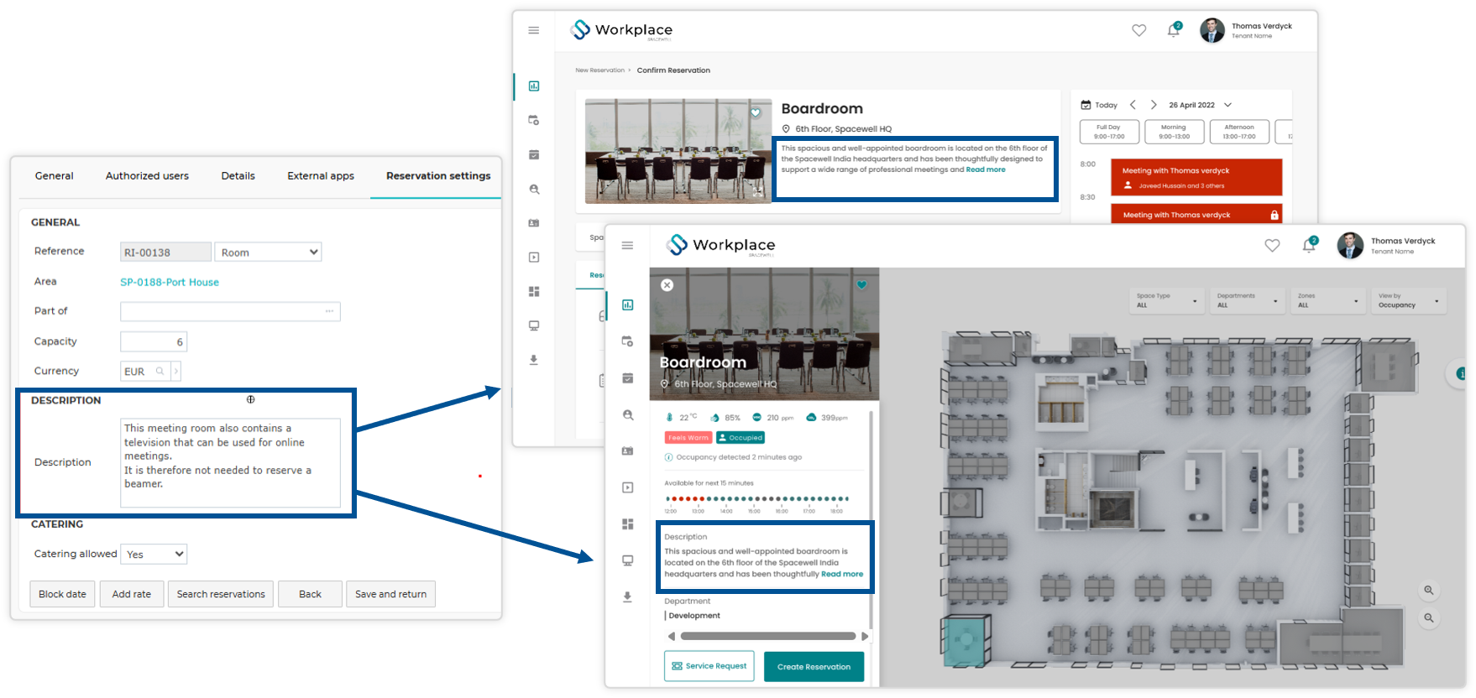Open monitor icon in floor plan sidebar
The image size is (1476, 698).
click(627, 560)
